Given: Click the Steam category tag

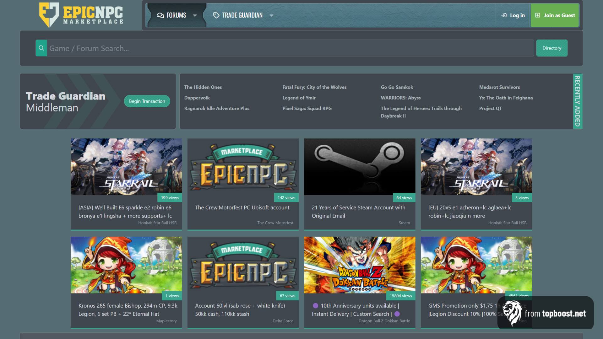Looking at the screenshot, I should [x=404, y=223].
